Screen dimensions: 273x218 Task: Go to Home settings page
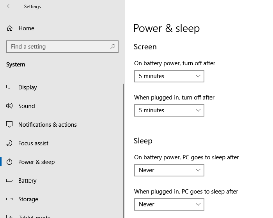click(x=27, y=28)
